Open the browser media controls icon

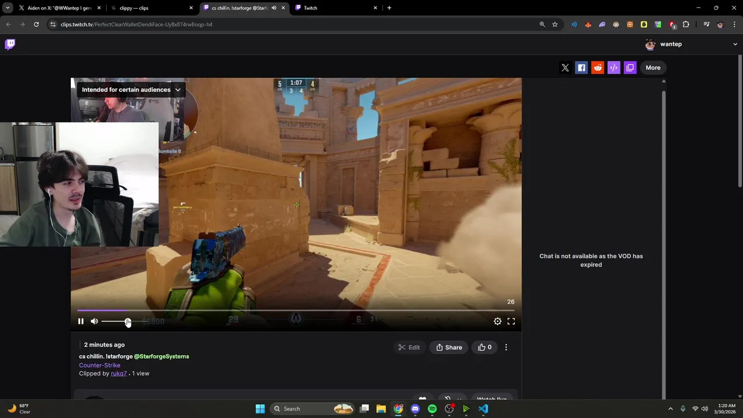[x=706, y=24]
